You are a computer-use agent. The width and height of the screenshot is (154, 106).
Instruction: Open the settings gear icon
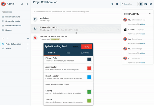pyautogui.click(x=117, y=4)
